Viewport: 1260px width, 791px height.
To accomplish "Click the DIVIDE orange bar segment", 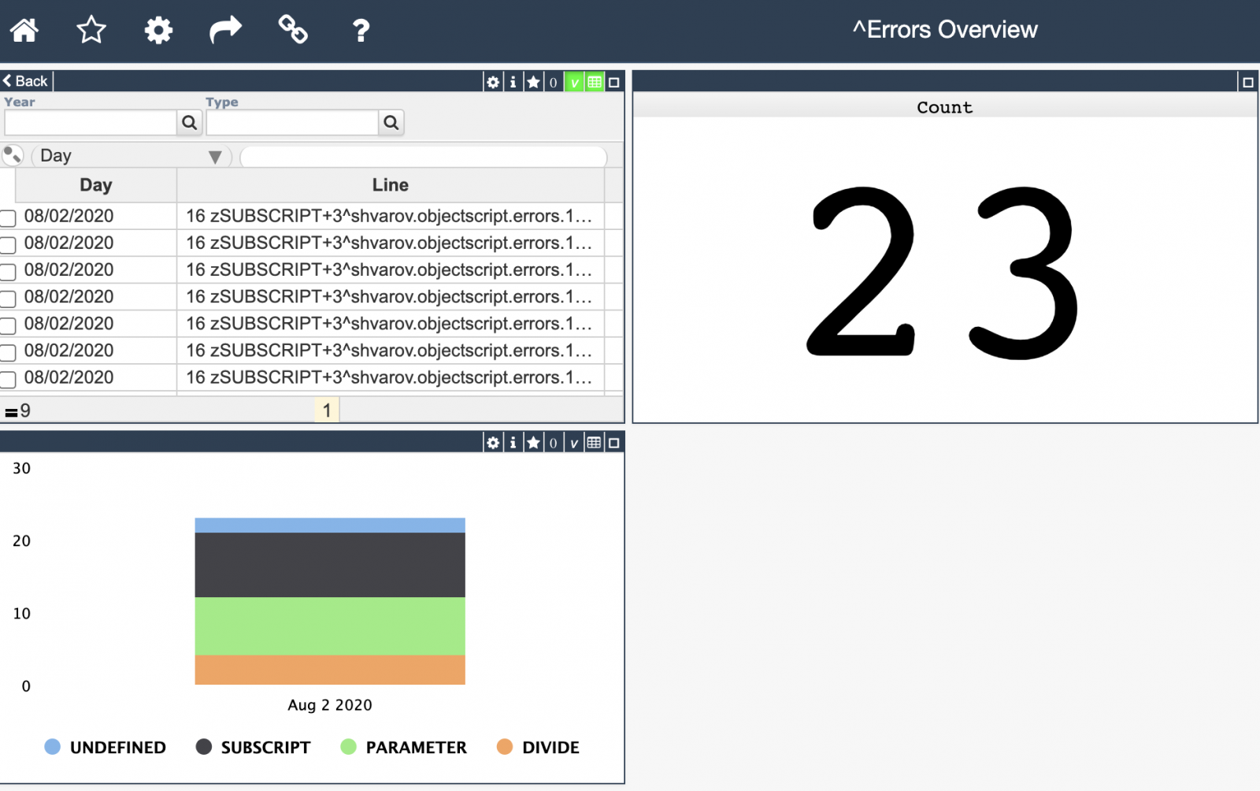I will coord(330,670).
